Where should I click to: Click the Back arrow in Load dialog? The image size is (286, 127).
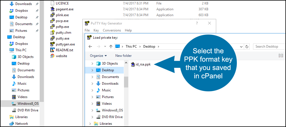point(90,47)
